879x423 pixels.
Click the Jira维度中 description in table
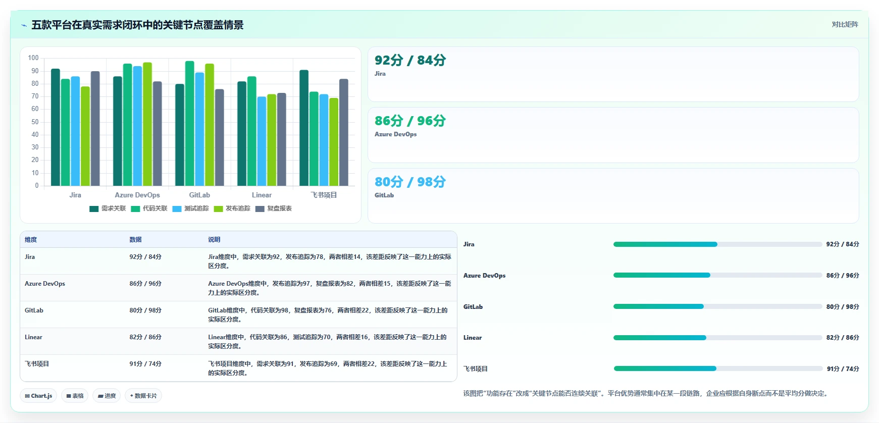(x=330, y=261)
